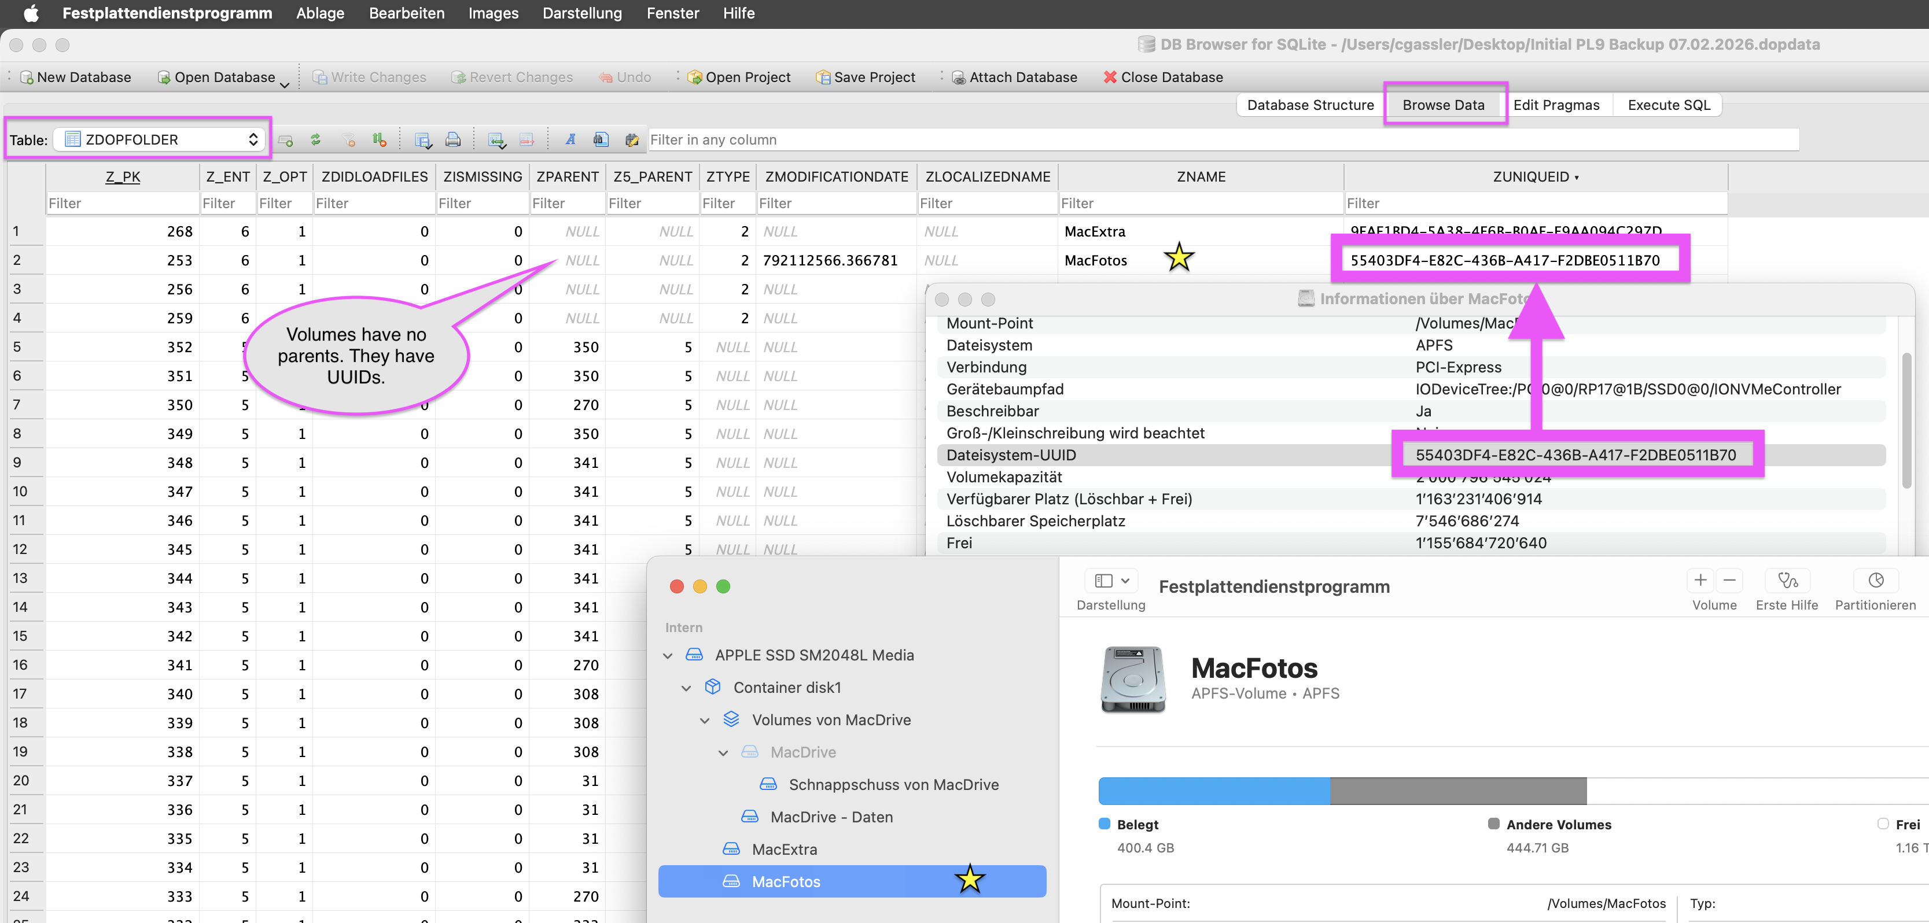Click the Open Project button
The width and height of the screenshot is (1929, 923).
[738, 77]
